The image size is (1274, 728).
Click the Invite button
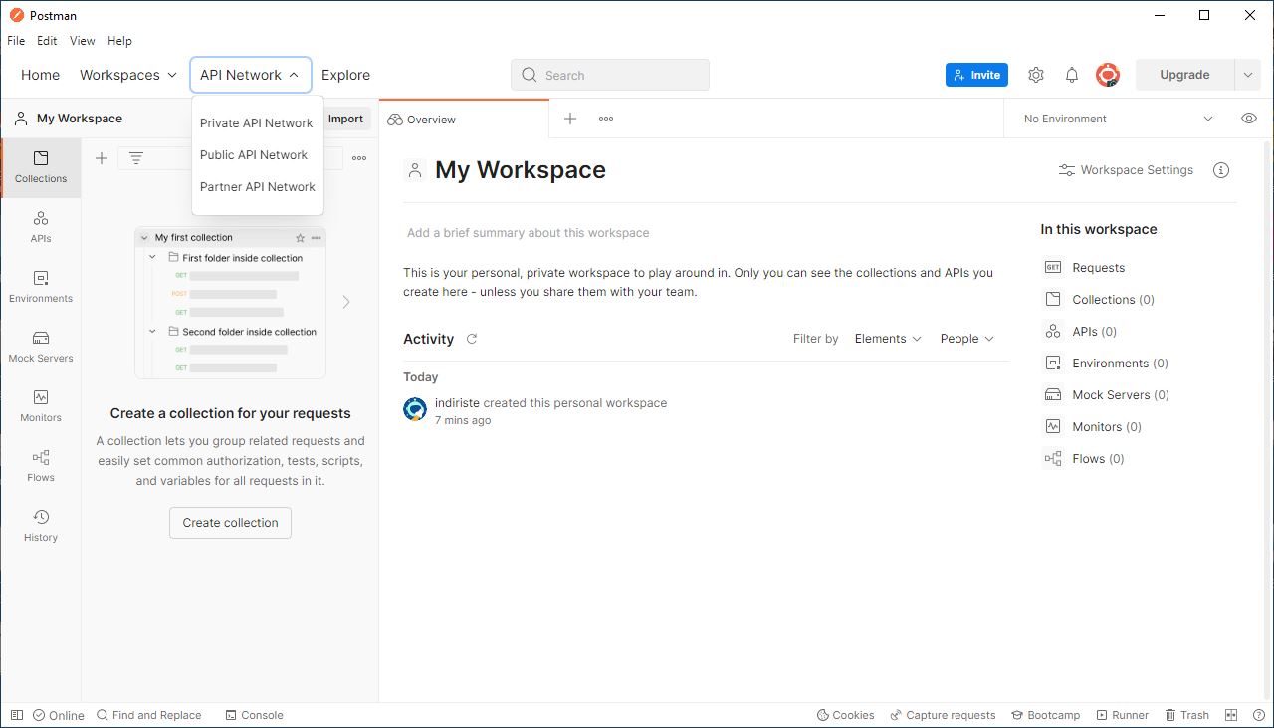coord(976,75)
